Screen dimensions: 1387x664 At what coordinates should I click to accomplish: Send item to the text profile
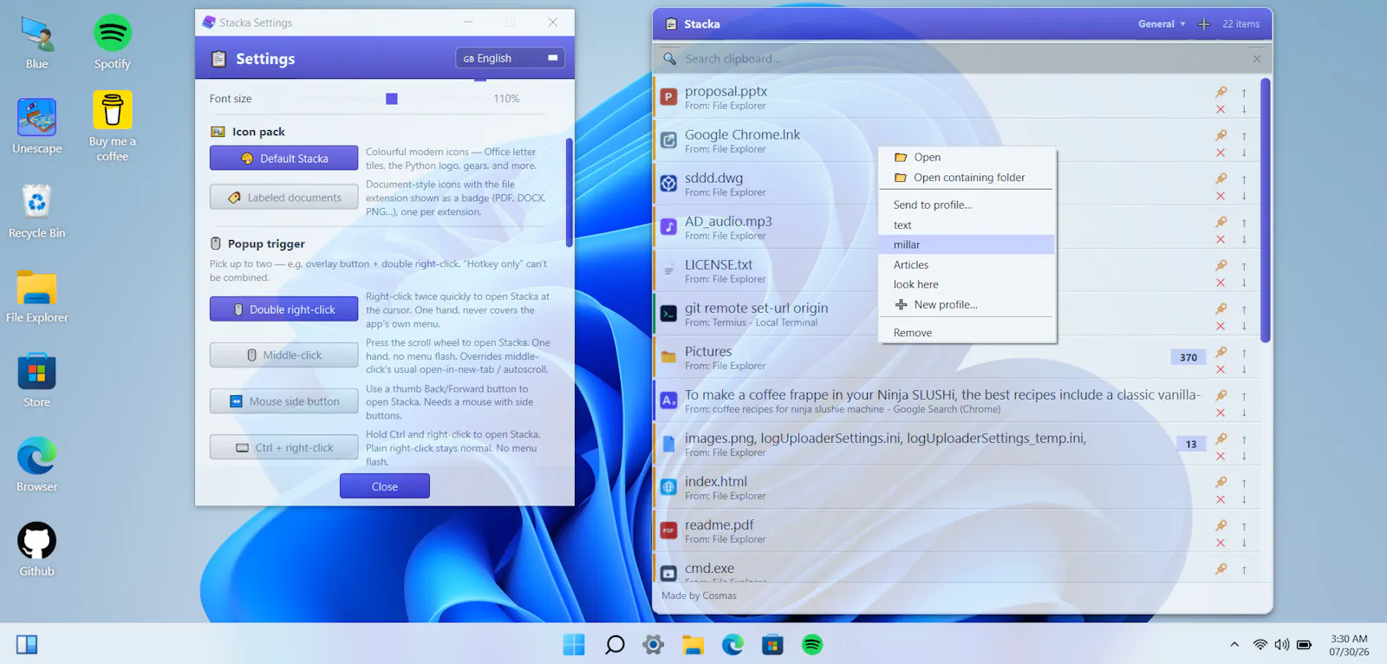click(967, 225)
